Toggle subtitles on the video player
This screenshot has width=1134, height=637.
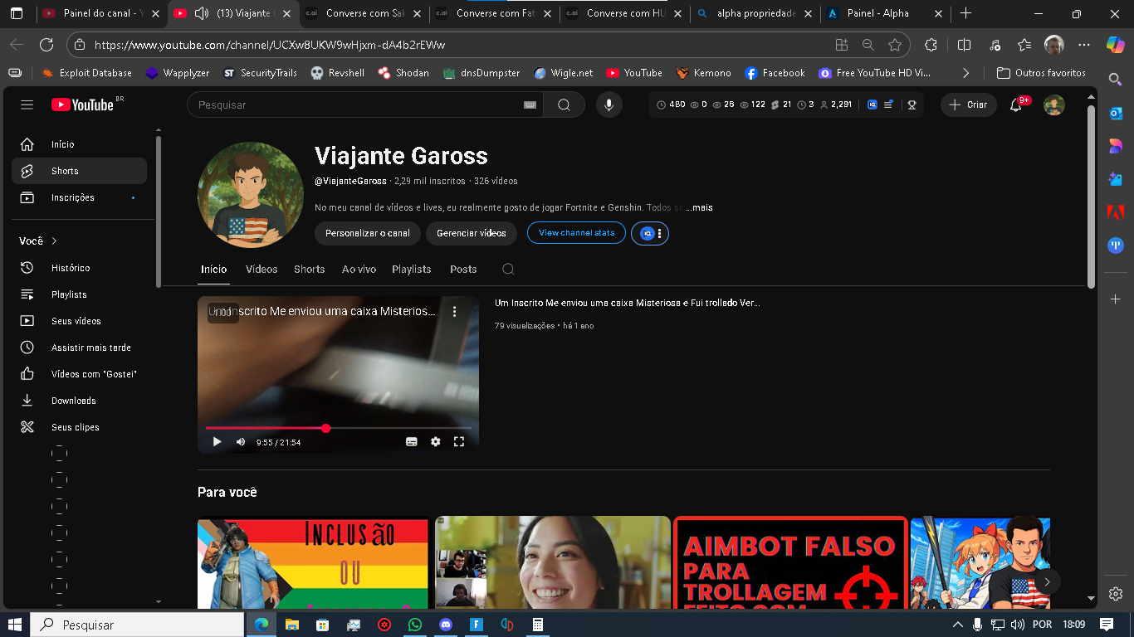click(x=411, y=442)
